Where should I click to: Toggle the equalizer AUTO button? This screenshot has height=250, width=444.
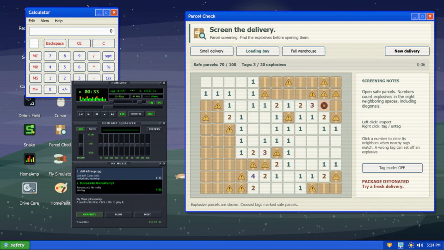pyautogui.click(x=92, y=129)
